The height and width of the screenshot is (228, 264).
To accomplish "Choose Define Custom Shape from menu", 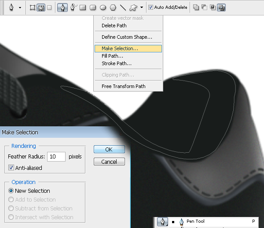I will (128, 37).
